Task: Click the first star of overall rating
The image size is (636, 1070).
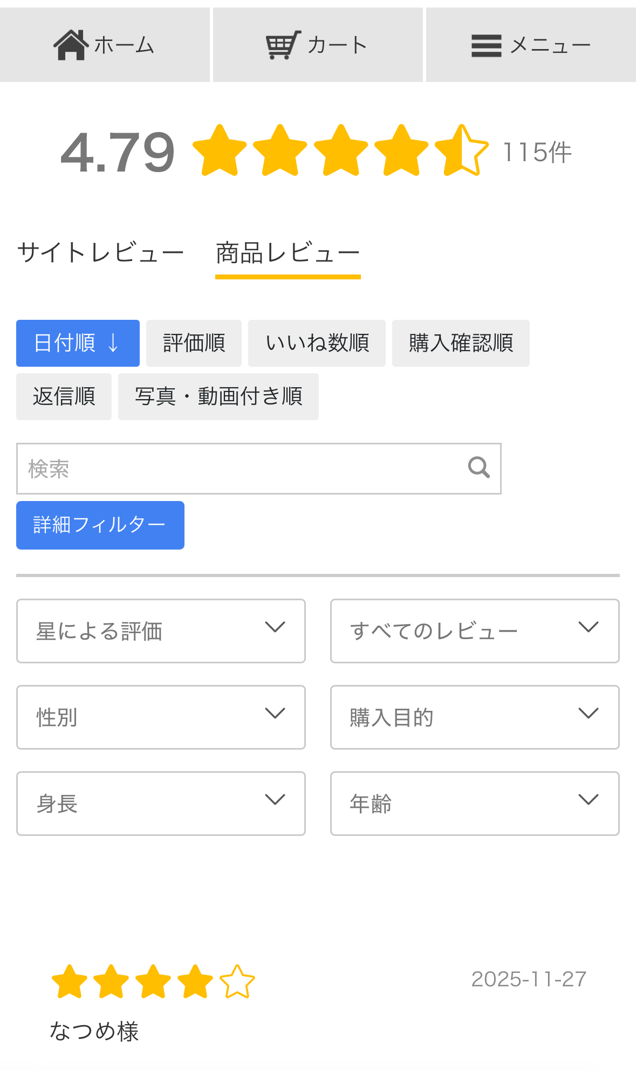Action: [220, 150]
